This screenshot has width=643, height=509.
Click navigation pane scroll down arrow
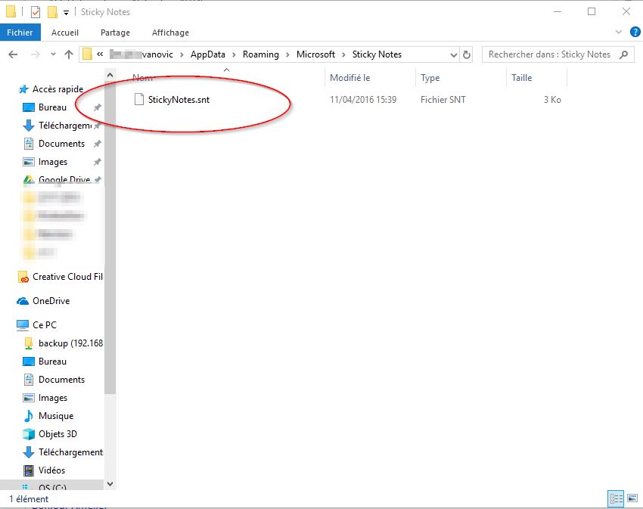110,483
